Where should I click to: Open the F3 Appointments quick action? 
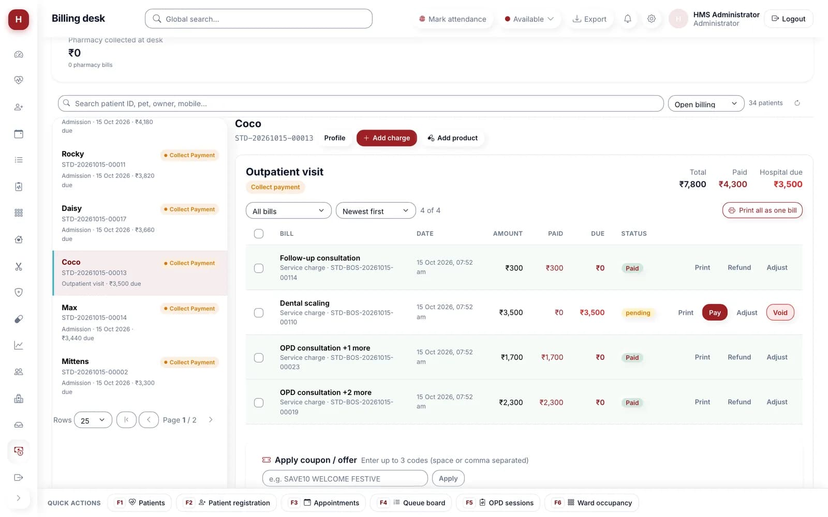pos(323,503)
